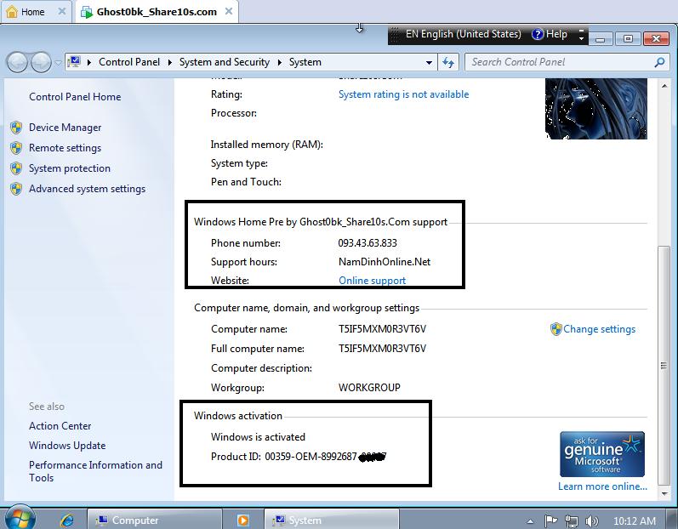Click the Forward navigation button
The image size is (678, 529).
click(x=41, y=63)
